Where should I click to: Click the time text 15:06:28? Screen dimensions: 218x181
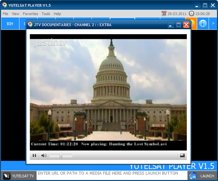point(202,14)
